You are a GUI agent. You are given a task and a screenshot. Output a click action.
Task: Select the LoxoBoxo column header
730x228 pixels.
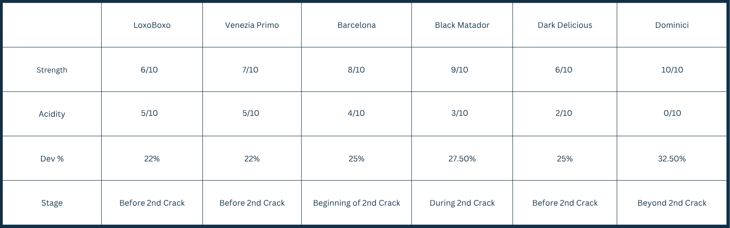[152, 25]
